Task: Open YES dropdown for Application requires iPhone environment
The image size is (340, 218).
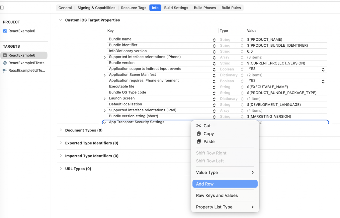Action: click(323, 81)
